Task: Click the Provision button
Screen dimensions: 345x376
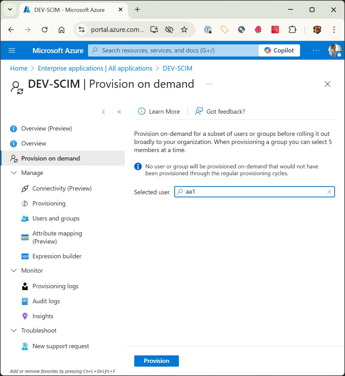Action: 156,361
